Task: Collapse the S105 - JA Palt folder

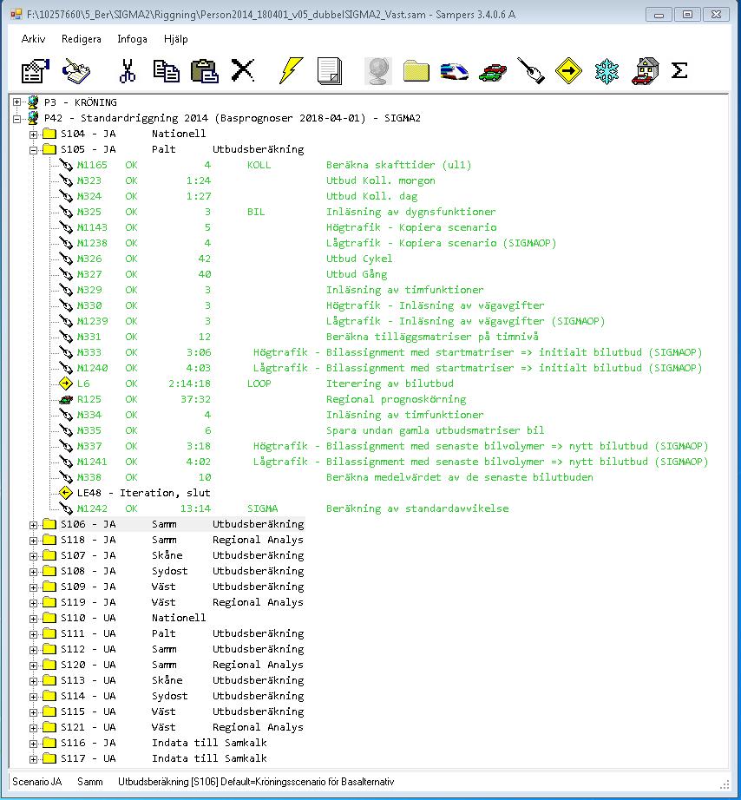Action: (33, 150)
